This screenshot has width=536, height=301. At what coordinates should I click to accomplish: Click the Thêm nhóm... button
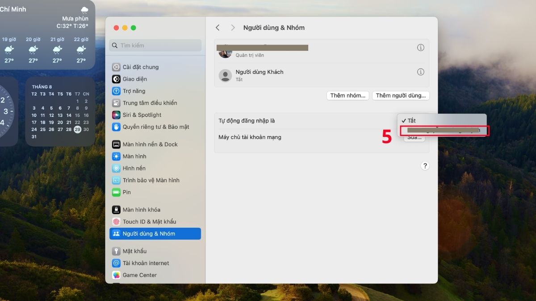348,95
